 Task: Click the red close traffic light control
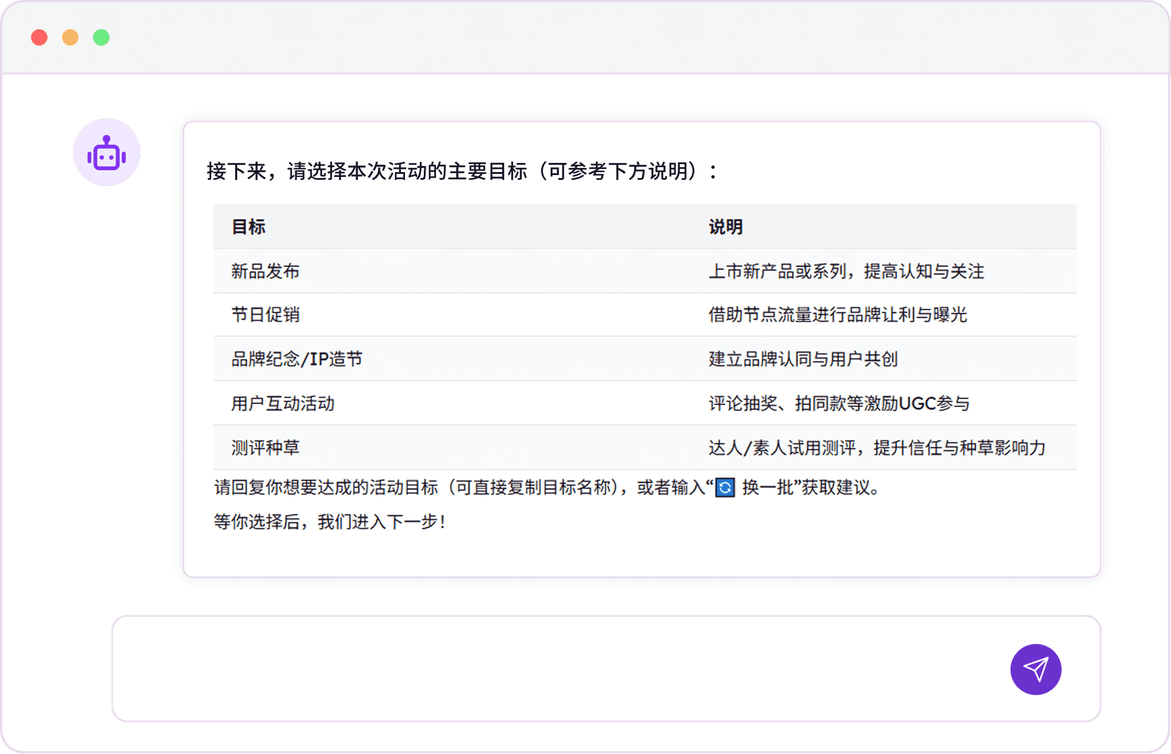pos(40,37)
